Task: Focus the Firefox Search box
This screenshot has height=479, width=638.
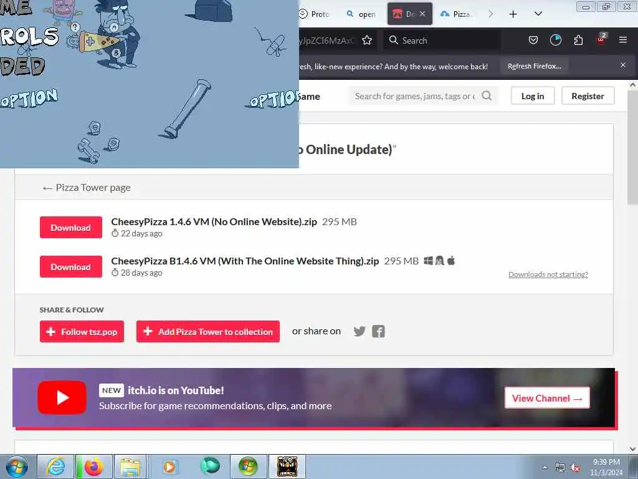Action: pyautogui.click(x=442, y=41)
